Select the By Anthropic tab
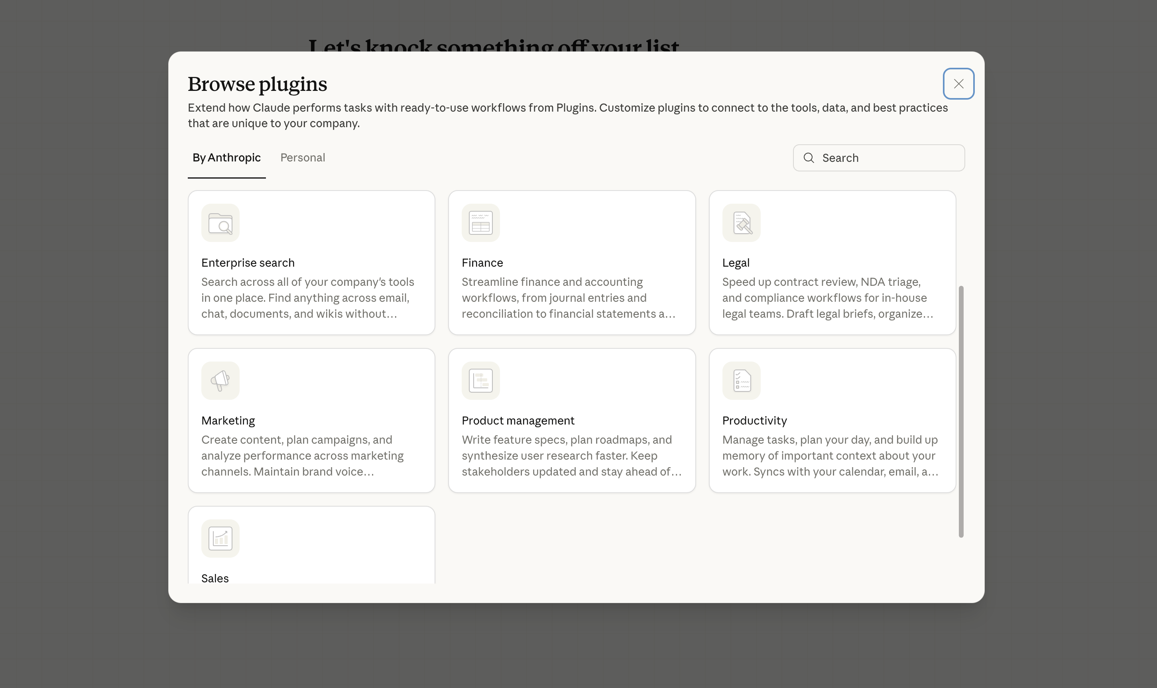Image resolution: width=1157 pixels, height=688 pixels. (226, 157)
